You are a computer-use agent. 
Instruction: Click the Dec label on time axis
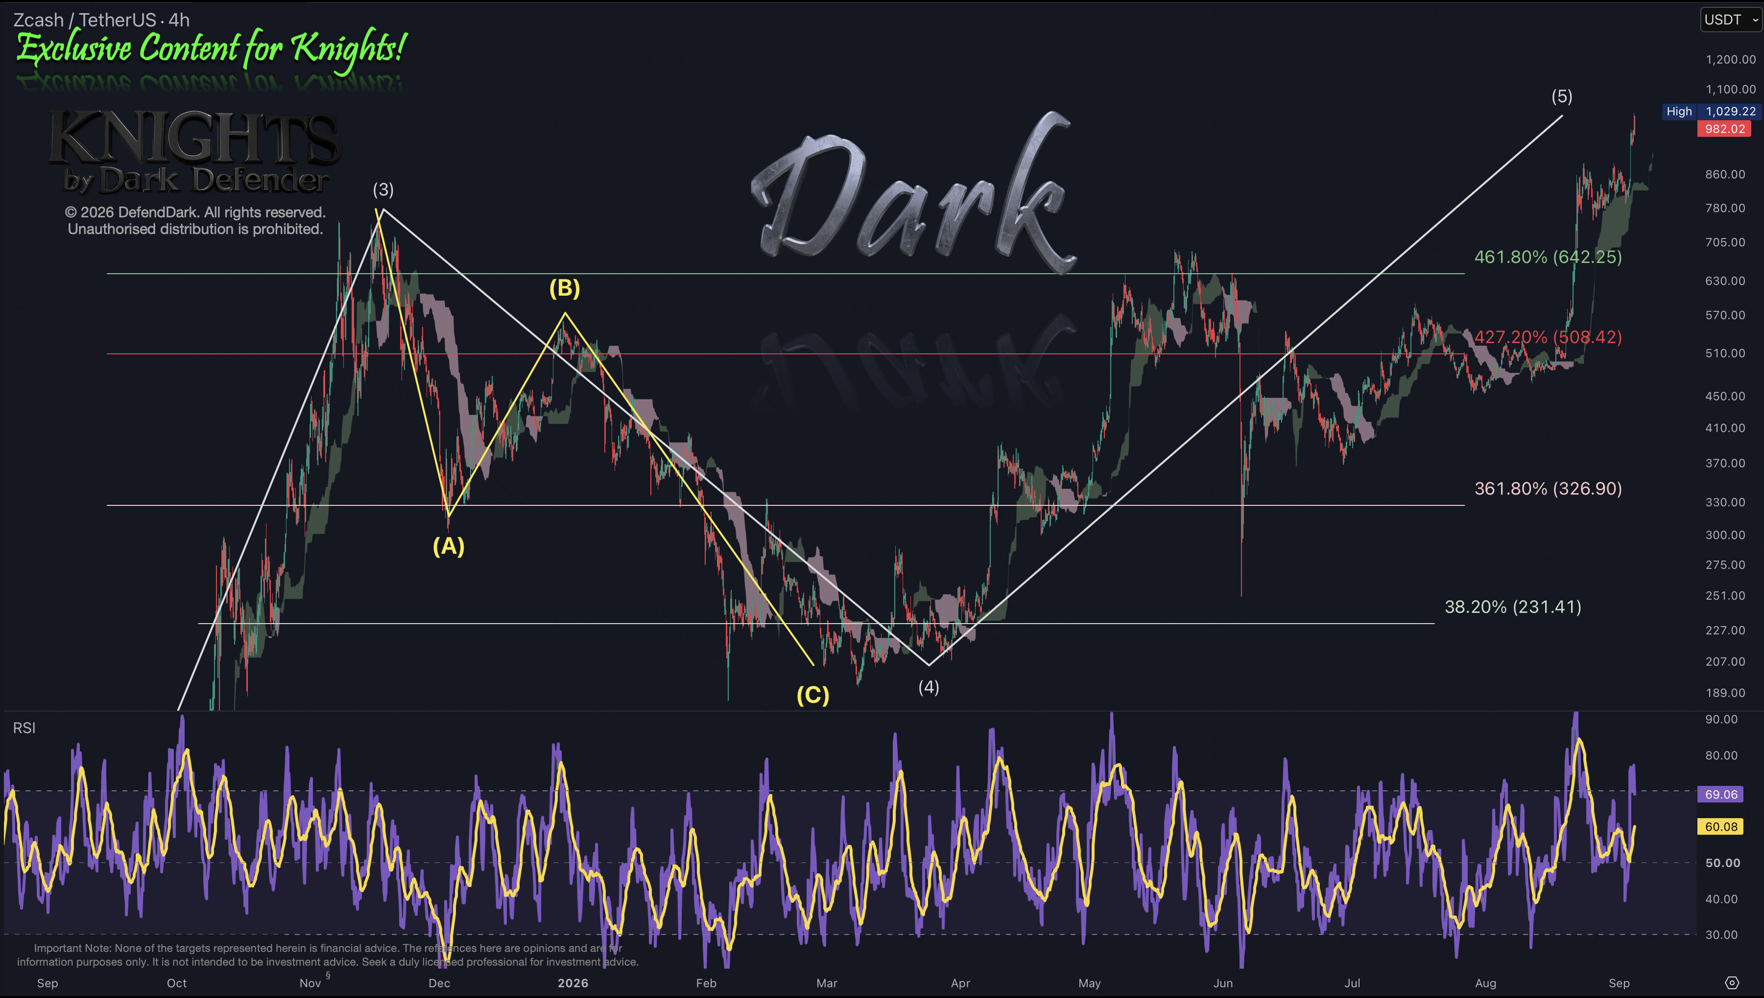coord(439,983)
